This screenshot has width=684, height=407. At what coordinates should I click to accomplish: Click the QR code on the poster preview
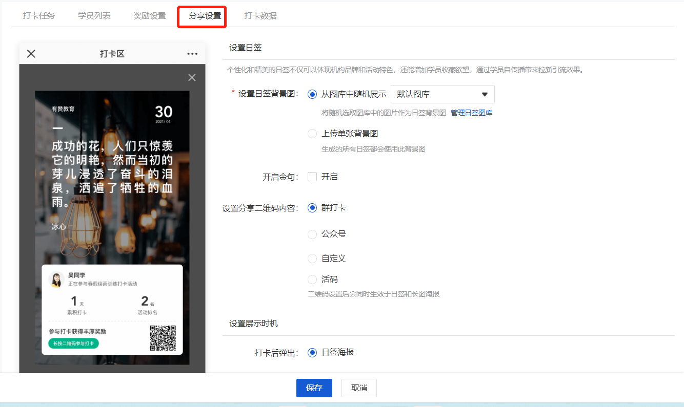(x=163, y=338)
